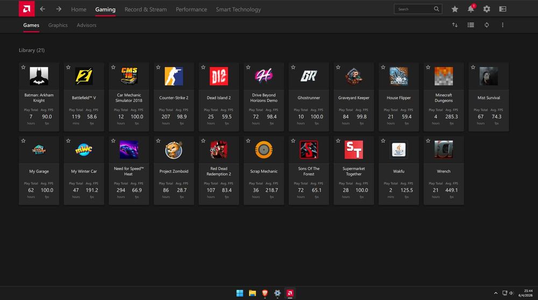
Task: Open notifications bell icon
Action: point(471,9)
